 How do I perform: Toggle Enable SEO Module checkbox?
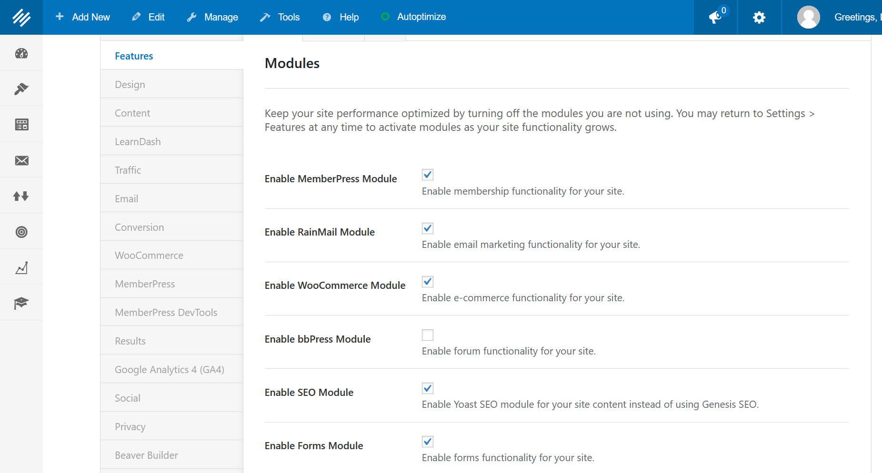click(428, 388)
